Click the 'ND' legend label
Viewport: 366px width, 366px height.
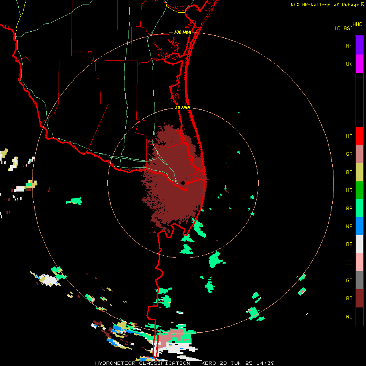[349, 317]
